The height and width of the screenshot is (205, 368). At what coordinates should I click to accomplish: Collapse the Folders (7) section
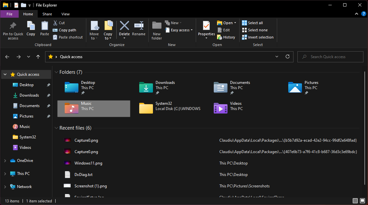[x=56, y=72]
